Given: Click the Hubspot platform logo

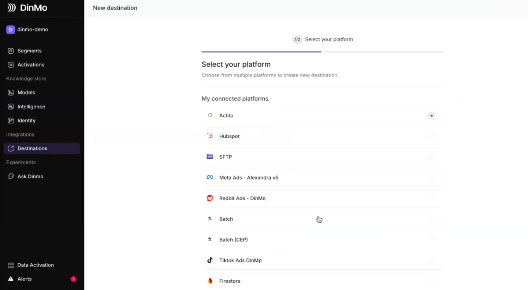Looking at the screenshot, I should [210, 136].
